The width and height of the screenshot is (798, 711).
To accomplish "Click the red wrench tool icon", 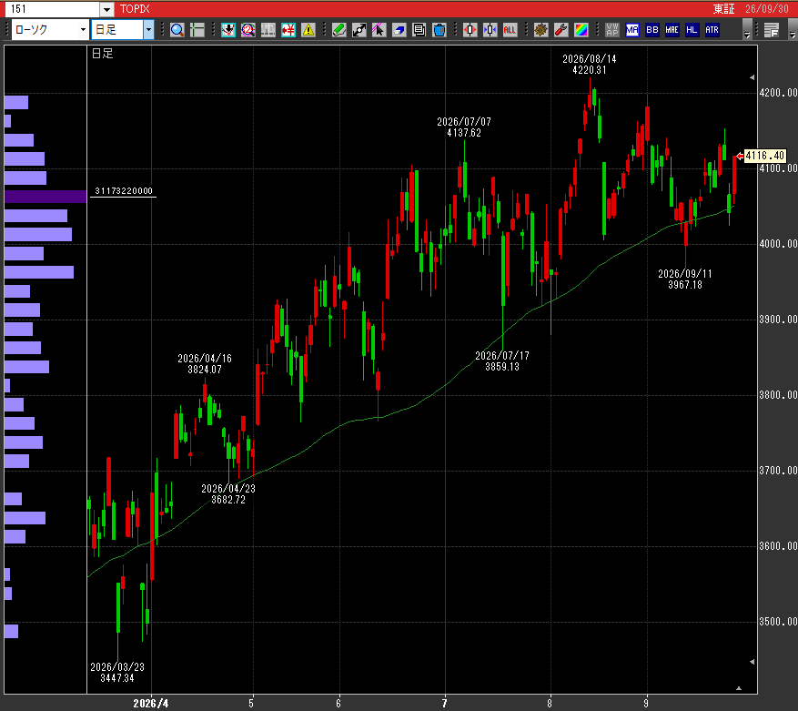I will [x=561, y=30].
